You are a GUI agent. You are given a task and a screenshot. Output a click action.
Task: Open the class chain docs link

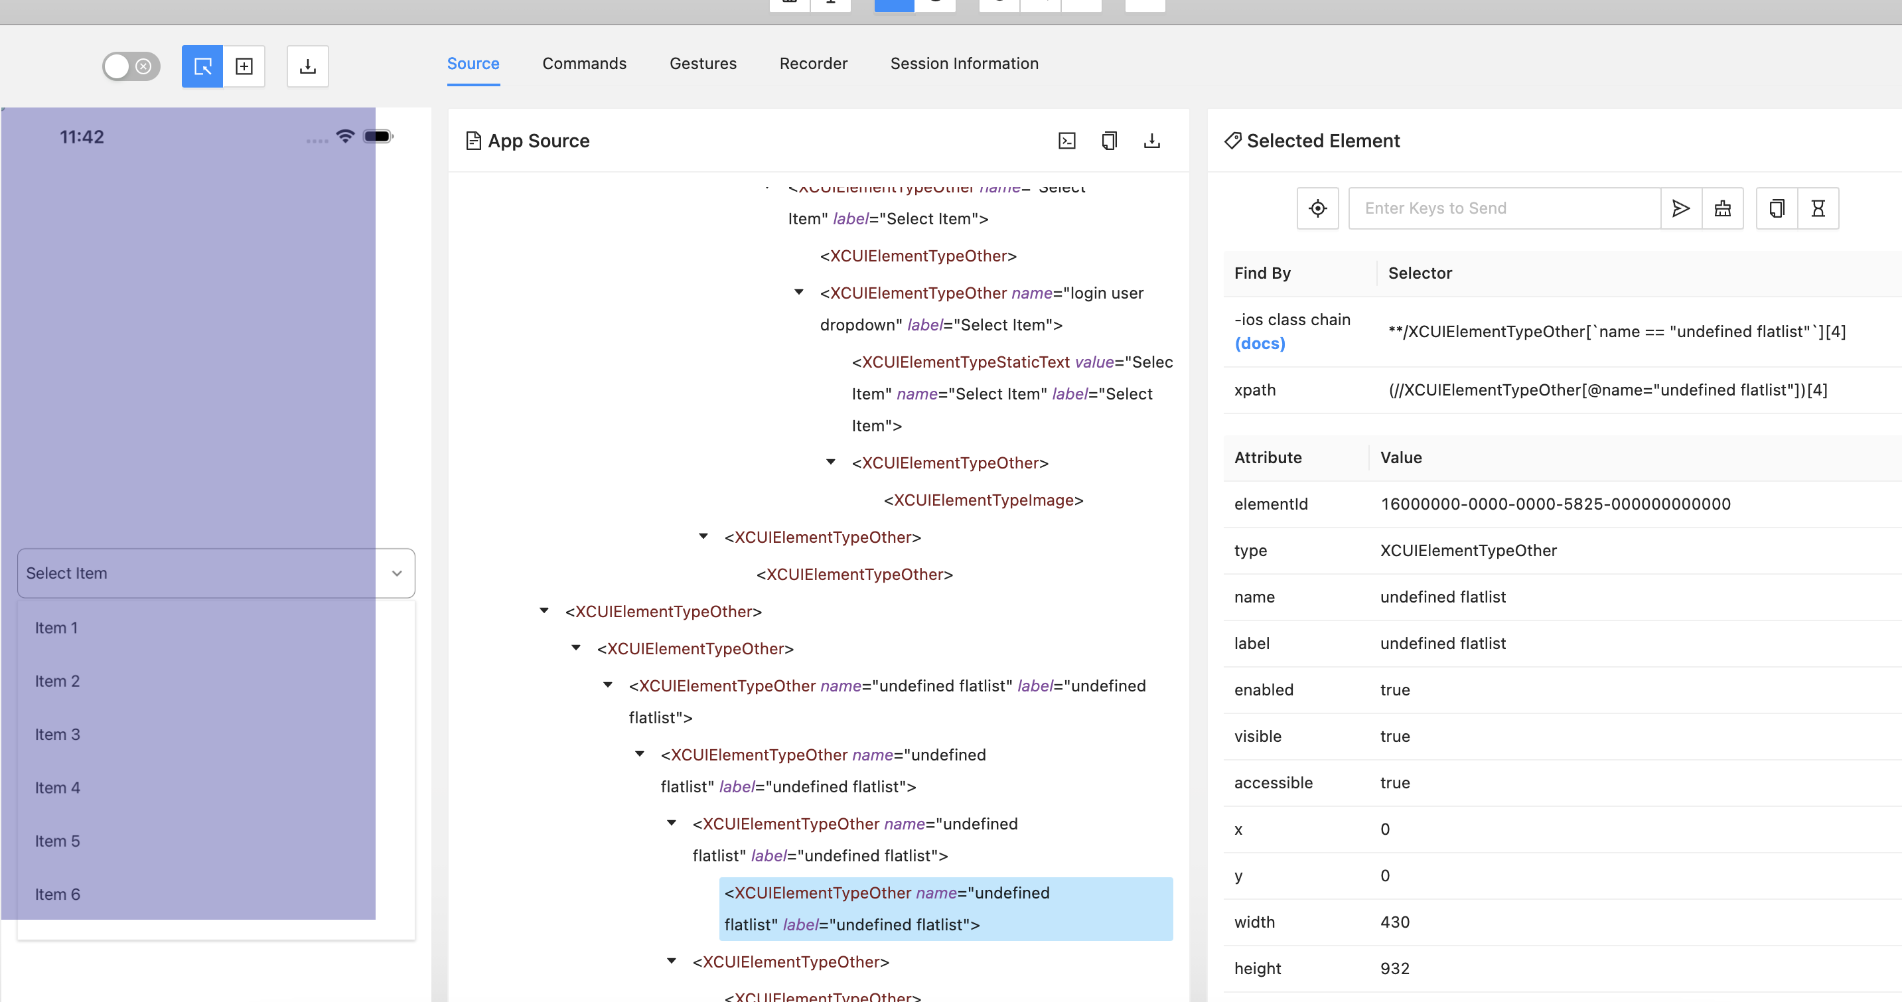click(x=1260, y=343)
